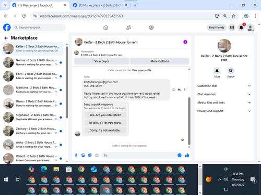This screenshot has width=261, height=195.
Task: Open Medicina's 2 Beds 2 Bath conversation
Action: [x=32, y=90]
